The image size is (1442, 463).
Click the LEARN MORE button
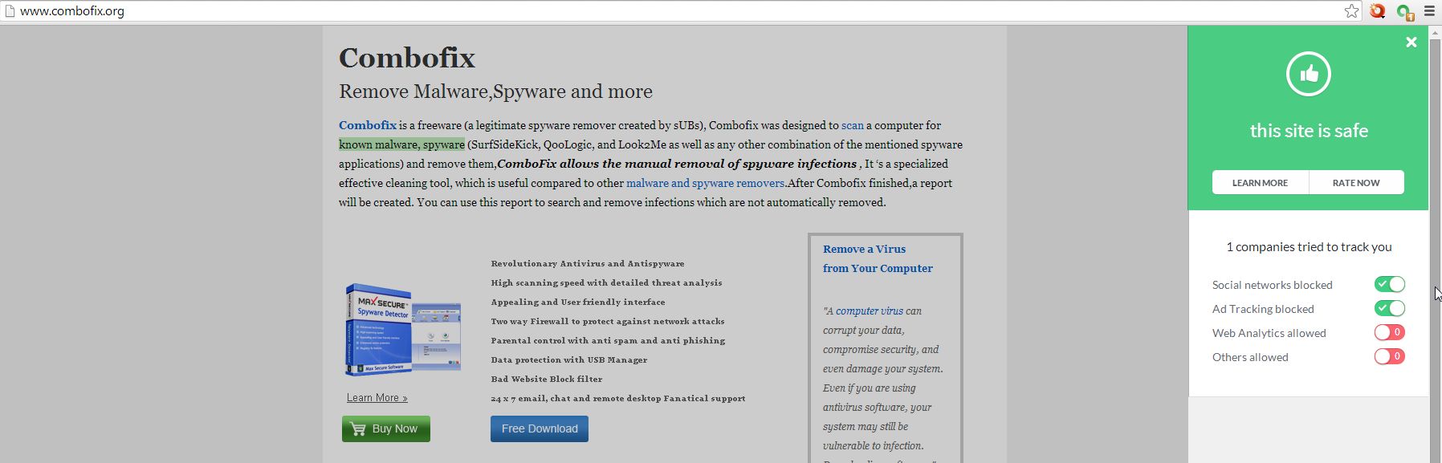point(1261,182)
